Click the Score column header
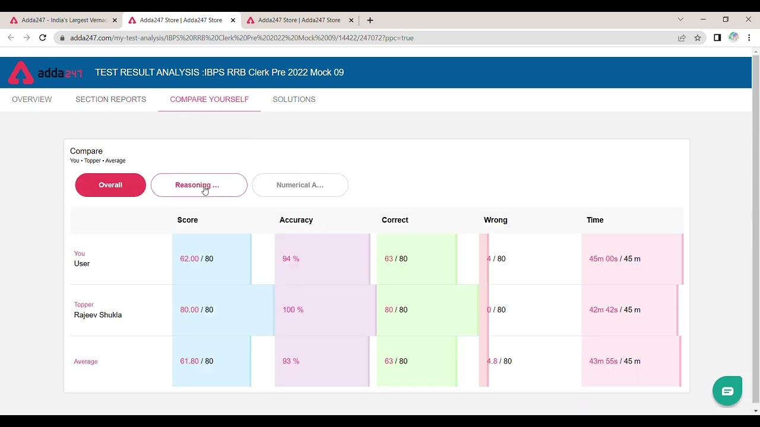760x427 pixels. pyautogui.click(x=188, y=220)
